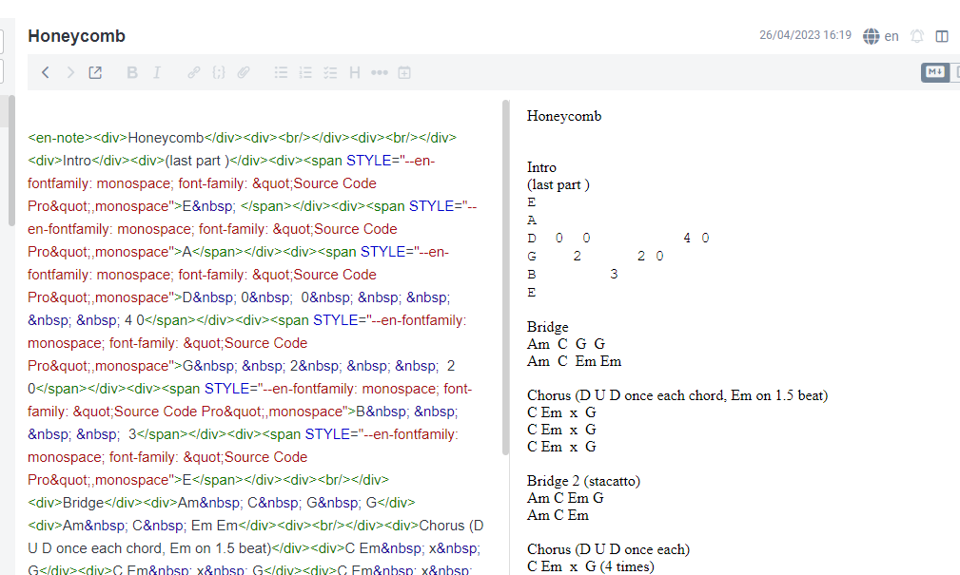Open the spell check language dropdown

(881, 36)
